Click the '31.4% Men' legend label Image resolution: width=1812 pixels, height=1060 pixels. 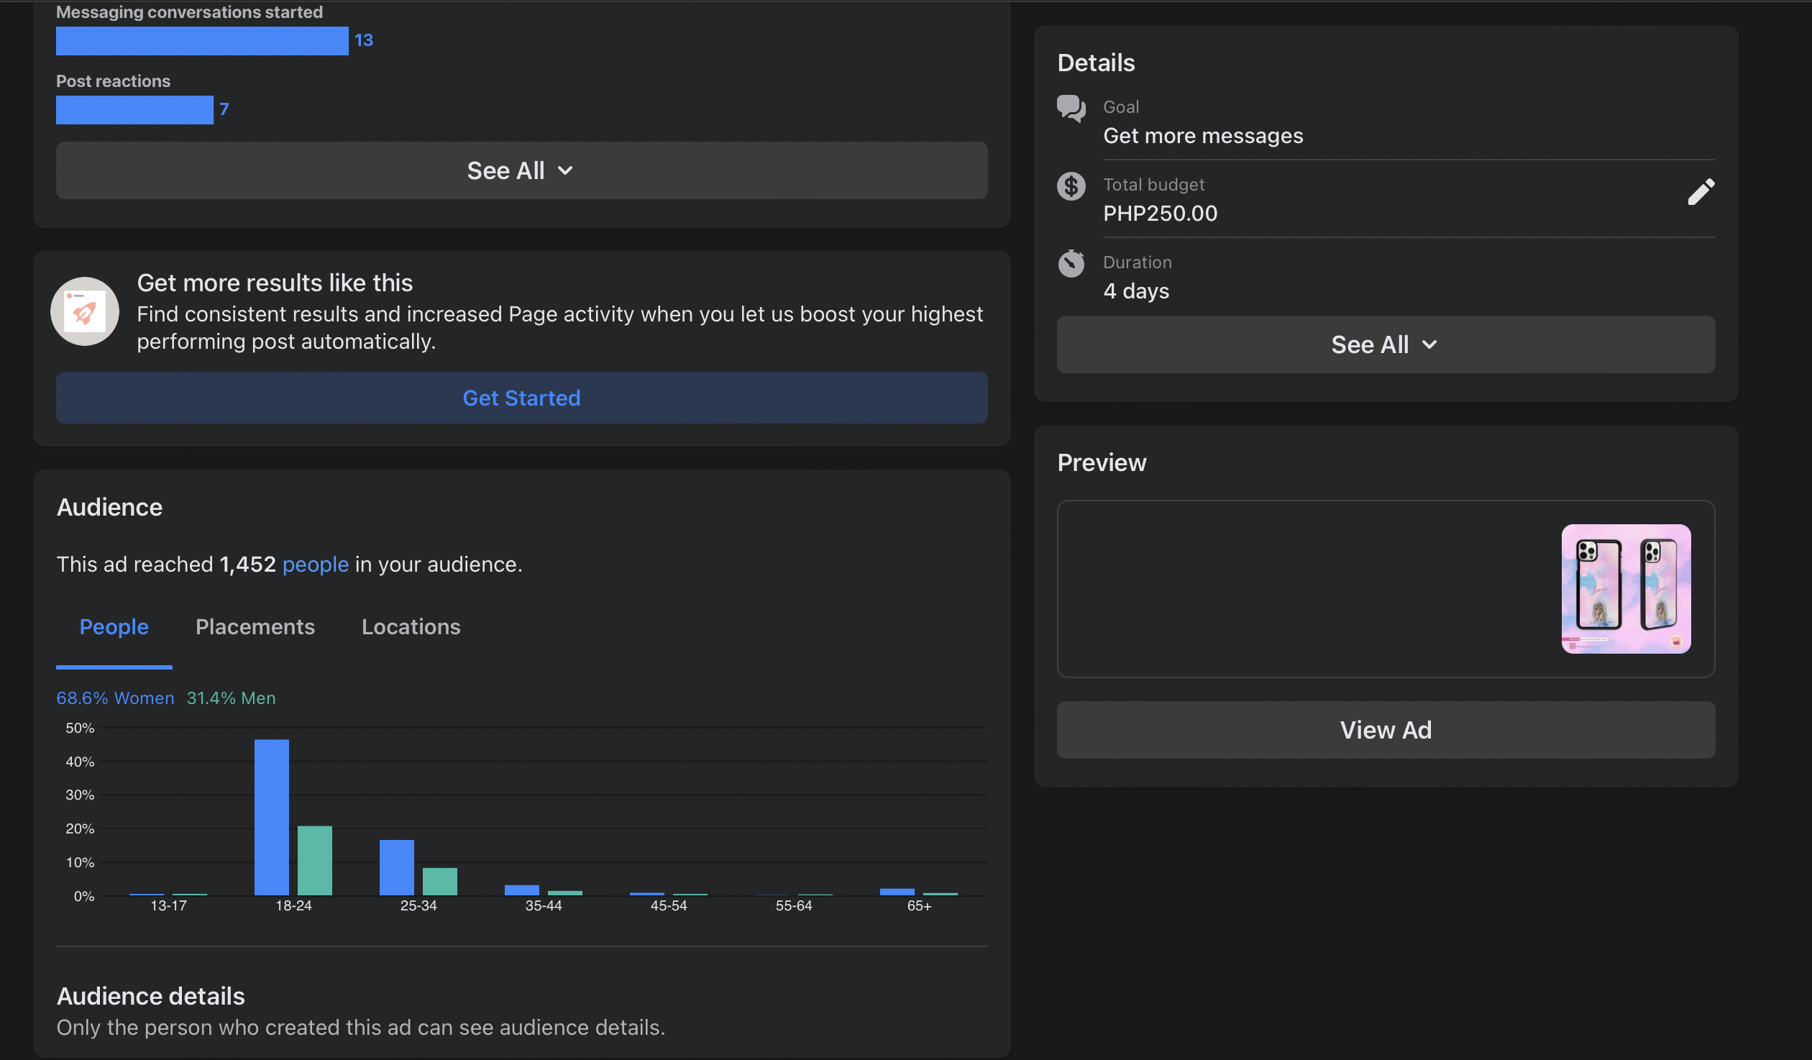point(231,698)
